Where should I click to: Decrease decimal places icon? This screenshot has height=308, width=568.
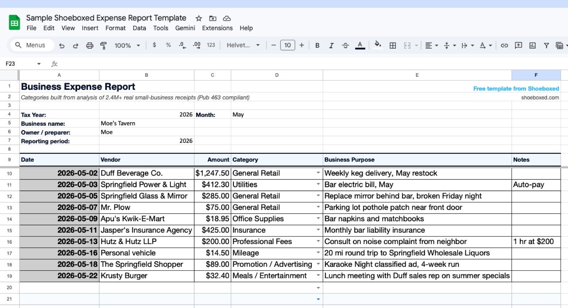point(182,45)
